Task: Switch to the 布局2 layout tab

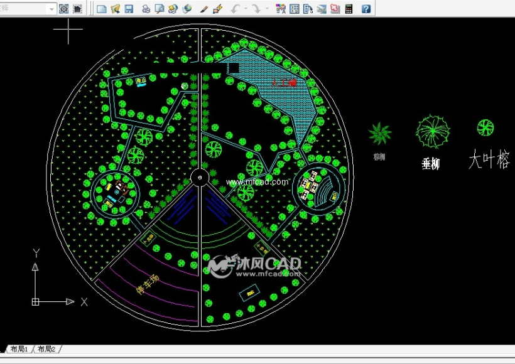Action: click(x=46, y=349)
